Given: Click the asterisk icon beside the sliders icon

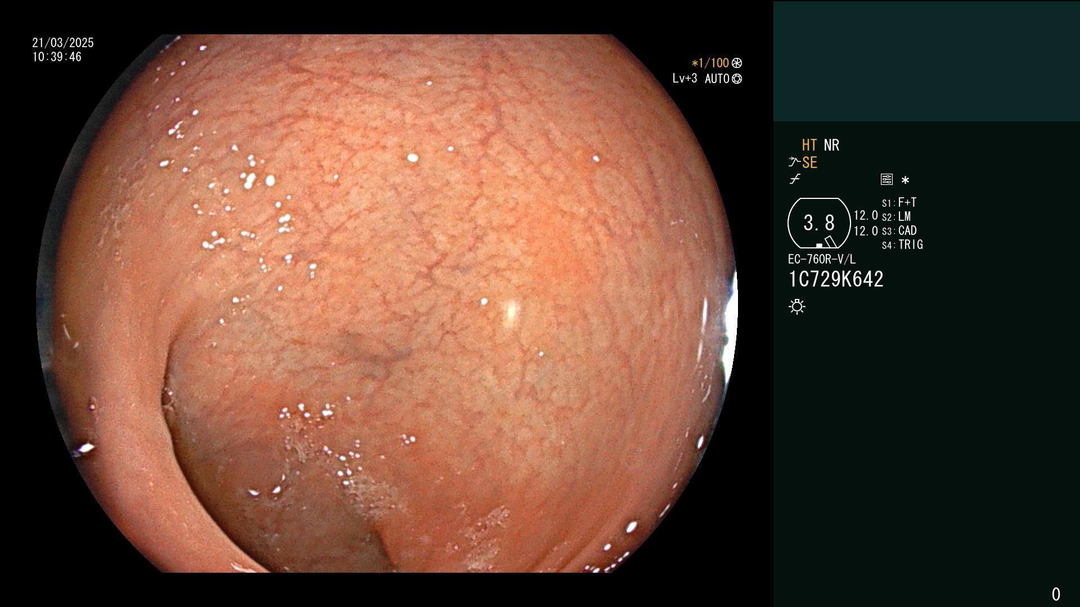Looking at the screenshot, I should click(905, 180).
